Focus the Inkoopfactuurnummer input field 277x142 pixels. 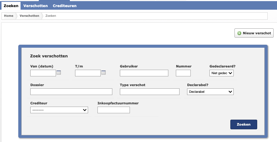tap(113, 110)
